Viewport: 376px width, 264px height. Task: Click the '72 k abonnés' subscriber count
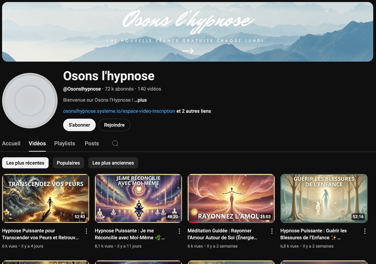coord(119,89)
